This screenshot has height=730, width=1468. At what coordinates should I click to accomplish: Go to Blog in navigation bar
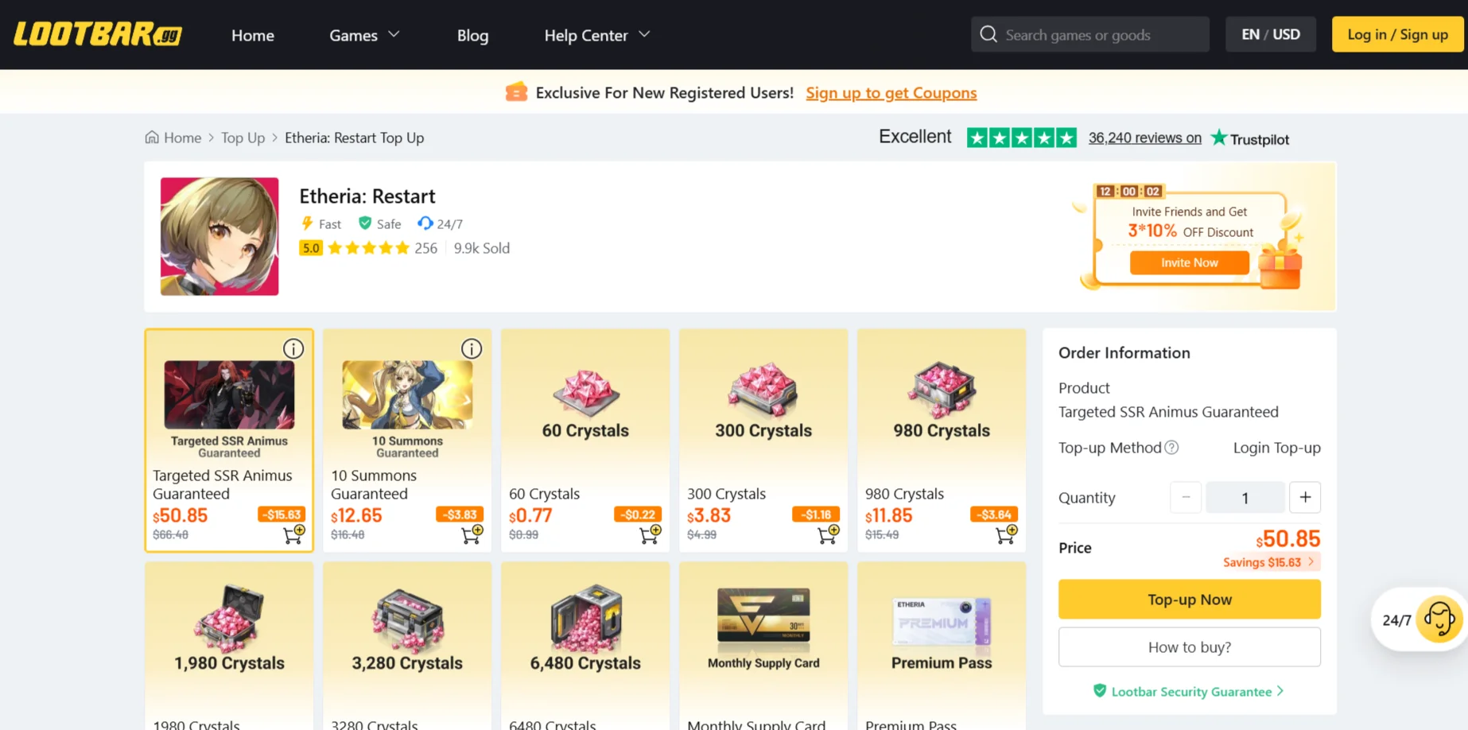click(472, 35)
